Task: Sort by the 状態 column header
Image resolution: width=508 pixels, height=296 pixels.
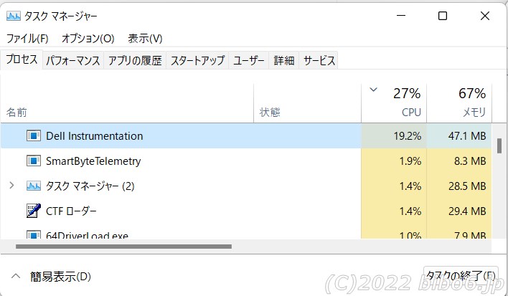Action: 308,103
